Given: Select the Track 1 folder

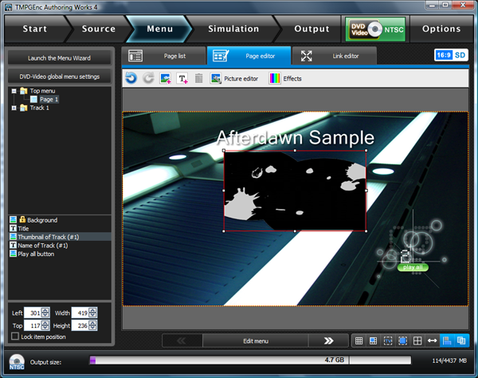Looking at the screenshot, I should pyautogui.click(x=34, y=108).
